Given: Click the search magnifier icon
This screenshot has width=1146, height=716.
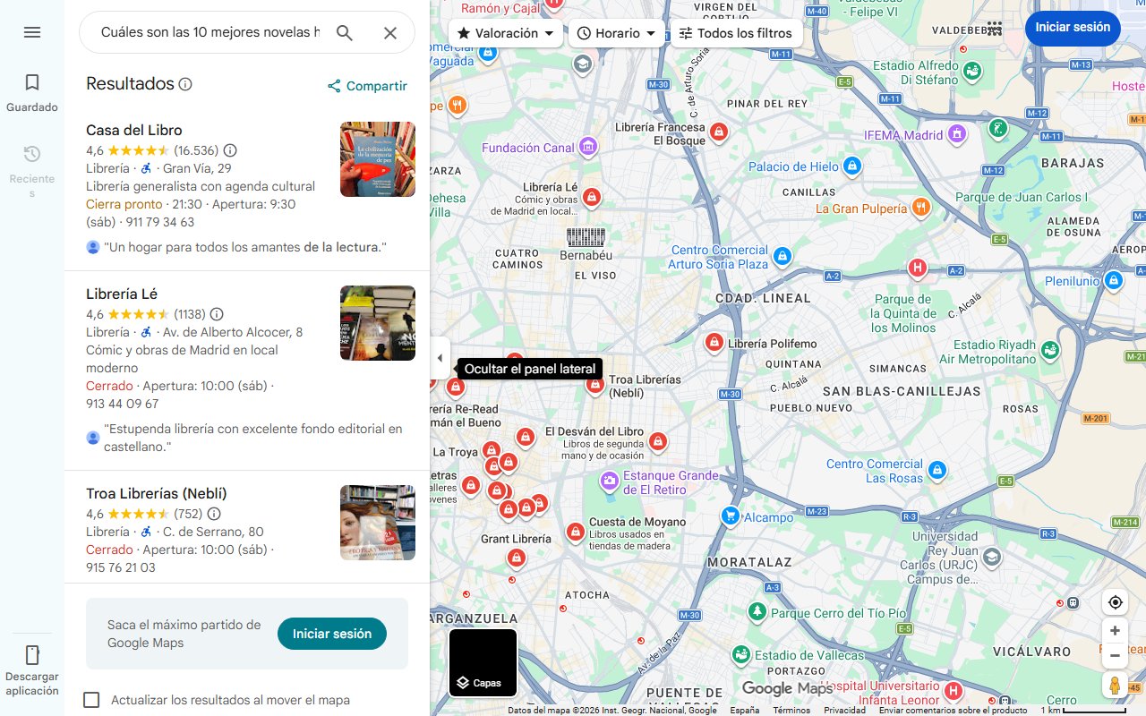Looking at the screenshot, I should [x=345, y=33].
